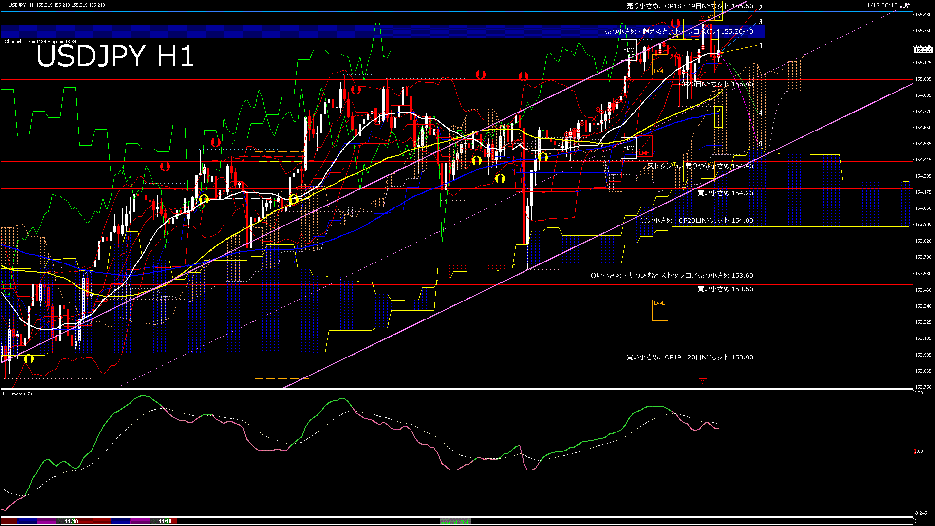
Task: Click the 11/18 06:13 更新 timestamp
Action: point(886,5)
